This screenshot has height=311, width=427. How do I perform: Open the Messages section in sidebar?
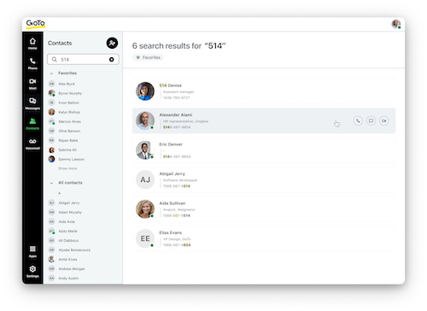[x=32, y=104]
